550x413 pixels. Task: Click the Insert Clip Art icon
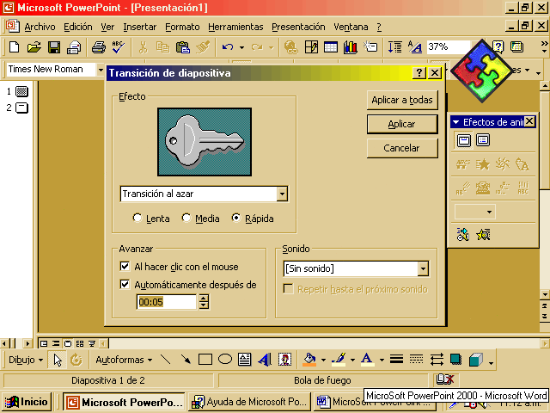284,360
